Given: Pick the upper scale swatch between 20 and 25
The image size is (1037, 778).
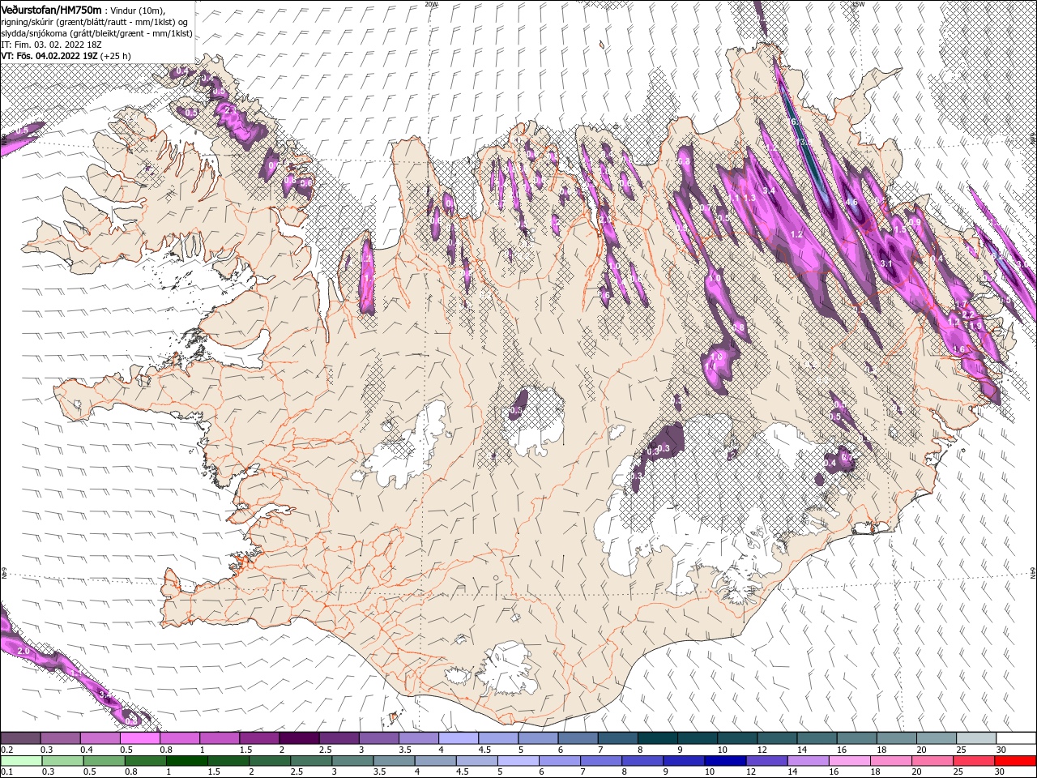Looking at the screenshot, I should (x=936, y=737).
